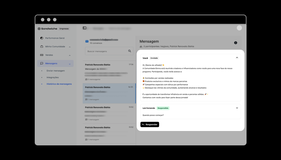This screenshot has width=281, height=160.
Task: Click the message info icon
Action: click(x=236, y=43)
